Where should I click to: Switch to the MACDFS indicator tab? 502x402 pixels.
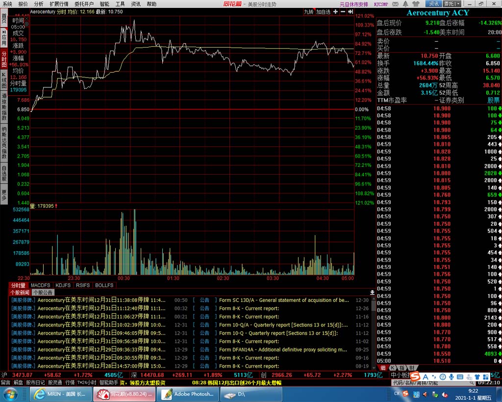pos(41,285)
